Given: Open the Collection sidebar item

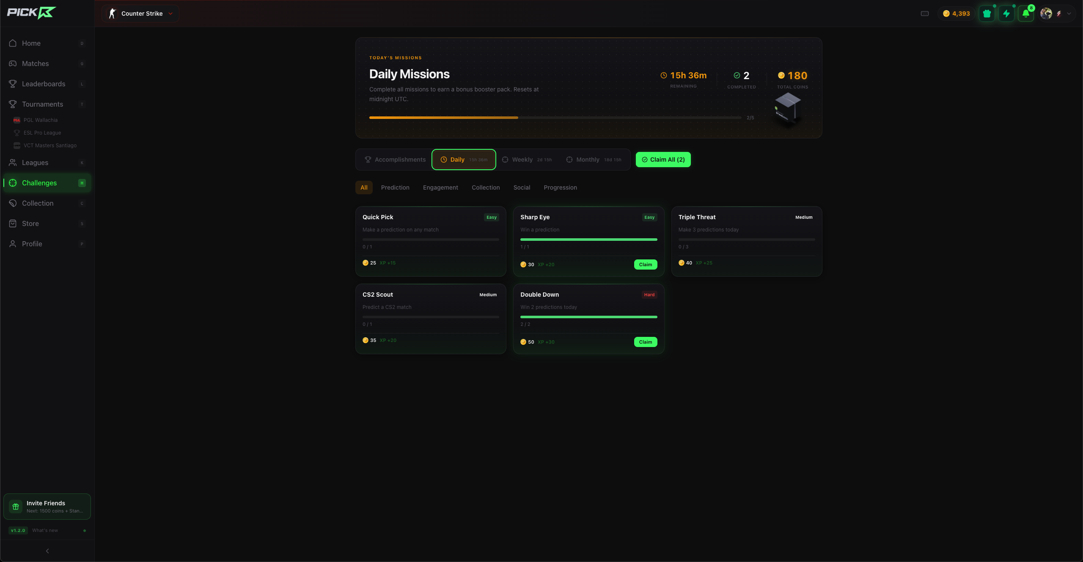Looking at the screenshot, I should coord(38,203).
